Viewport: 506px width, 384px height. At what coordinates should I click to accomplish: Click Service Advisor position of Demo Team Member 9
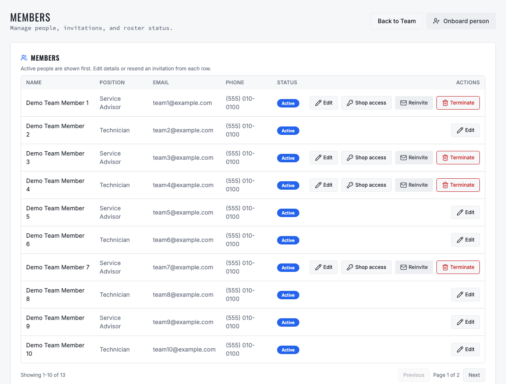[x=110, y=322]
